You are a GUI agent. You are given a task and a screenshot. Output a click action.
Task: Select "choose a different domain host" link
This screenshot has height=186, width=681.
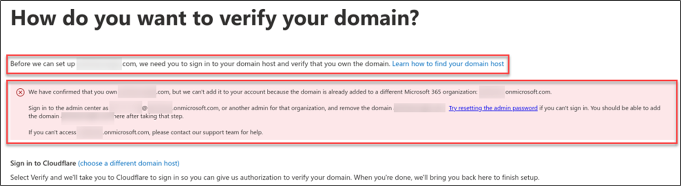point(129,163)
